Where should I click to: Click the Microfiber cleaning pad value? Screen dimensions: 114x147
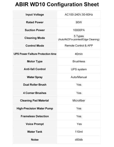(x=79, y=100)
